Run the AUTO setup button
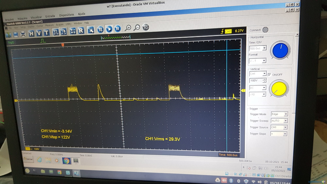The image size is (327, 184). pyautogui.click(x=100, y=29)
